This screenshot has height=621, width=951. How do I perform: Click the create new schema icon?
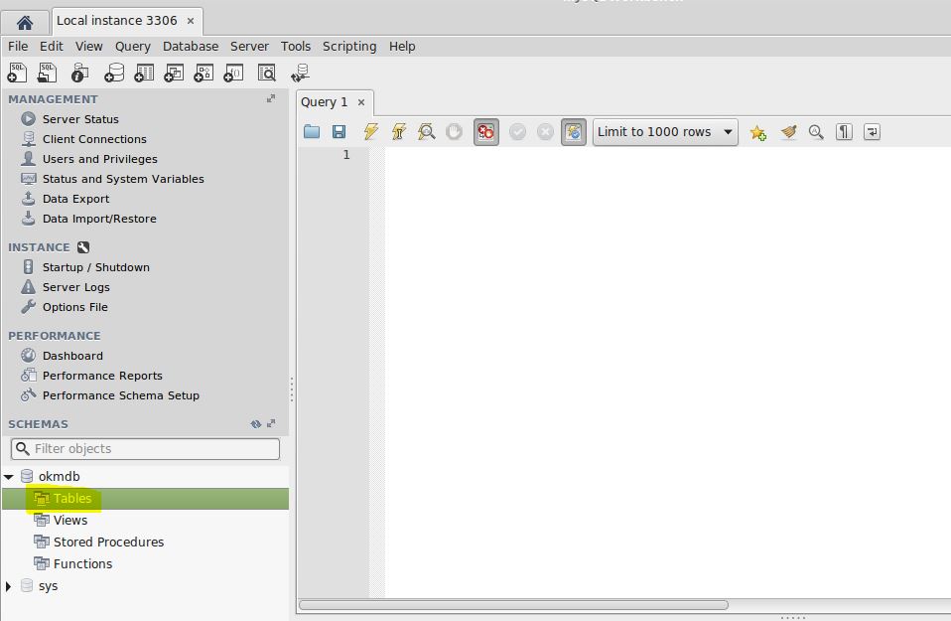(x=114, y=73)
